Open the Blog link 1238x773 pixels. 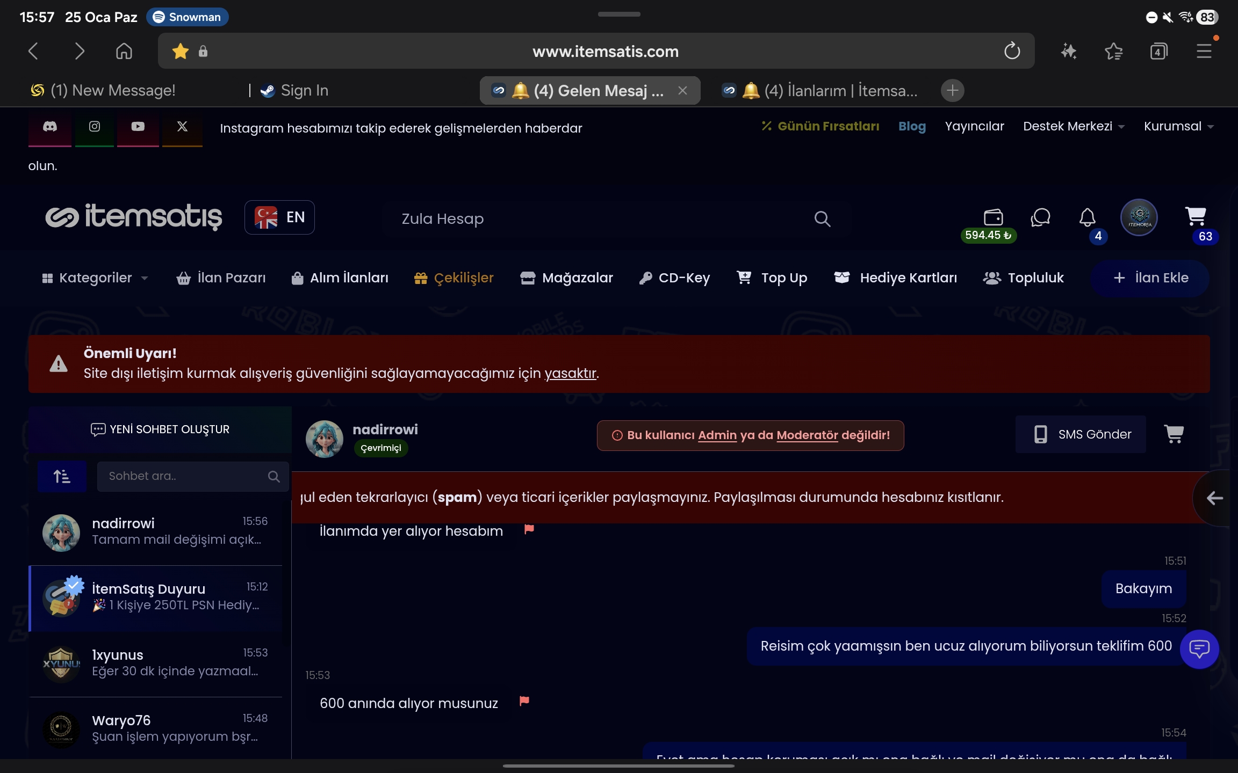[912, 127]
